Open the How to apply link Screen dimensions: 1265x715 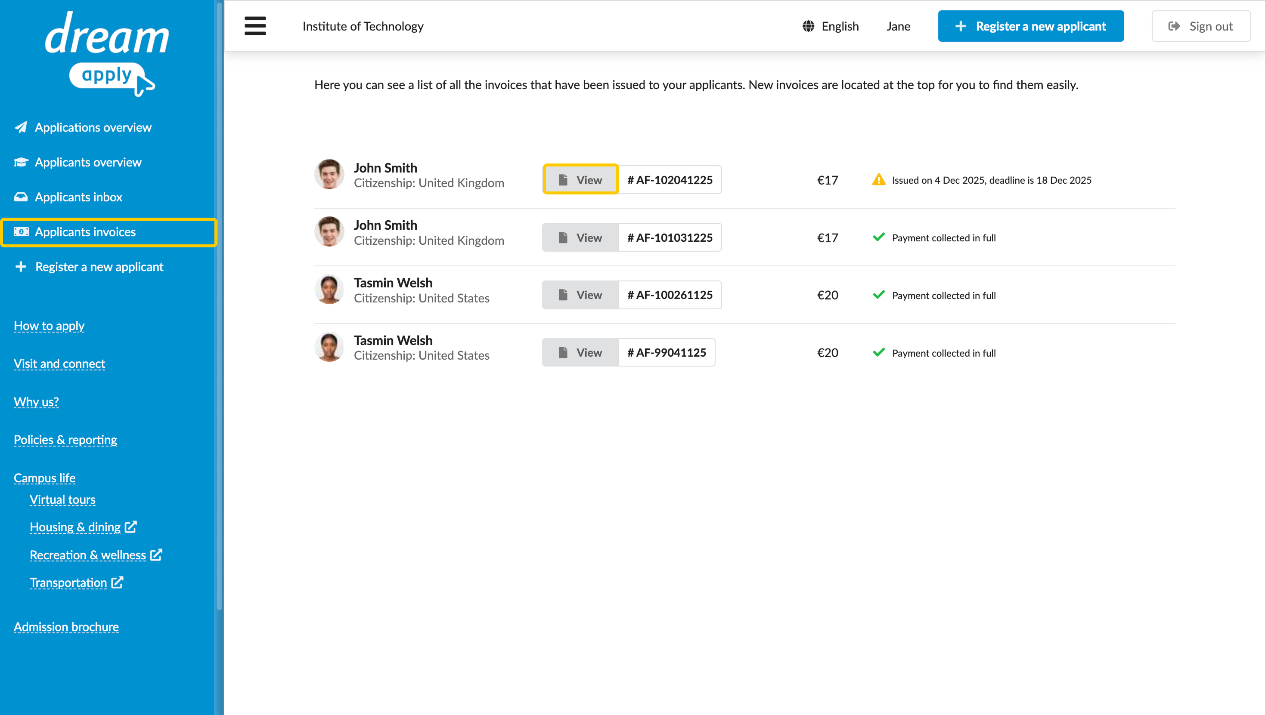point(49,326)
